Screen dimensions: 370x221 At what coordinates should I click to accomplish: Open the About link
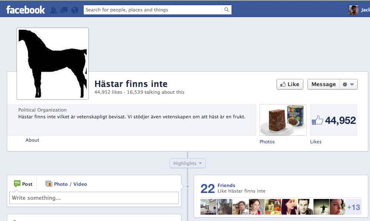(32, 140)
